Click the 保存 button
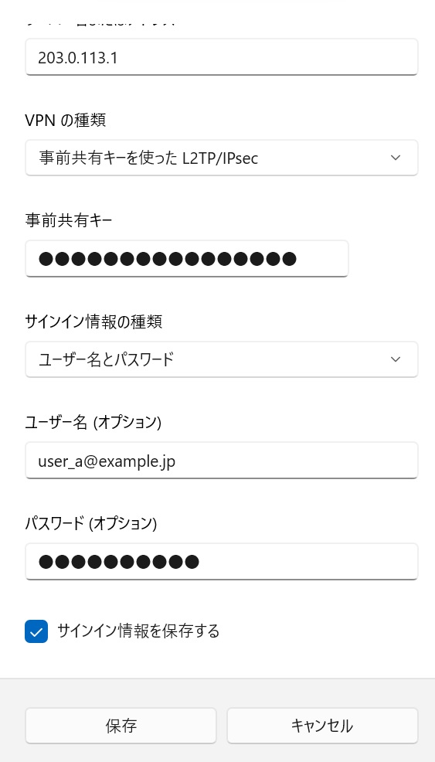 (x=121, y=726)
